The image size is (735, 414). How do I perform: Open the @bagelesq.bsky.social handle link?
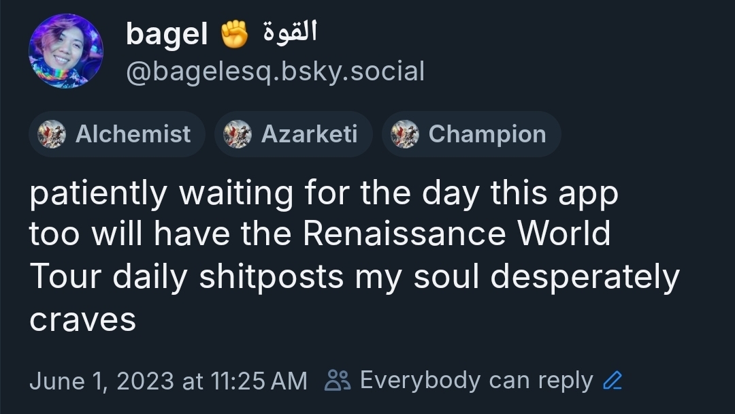275,71
